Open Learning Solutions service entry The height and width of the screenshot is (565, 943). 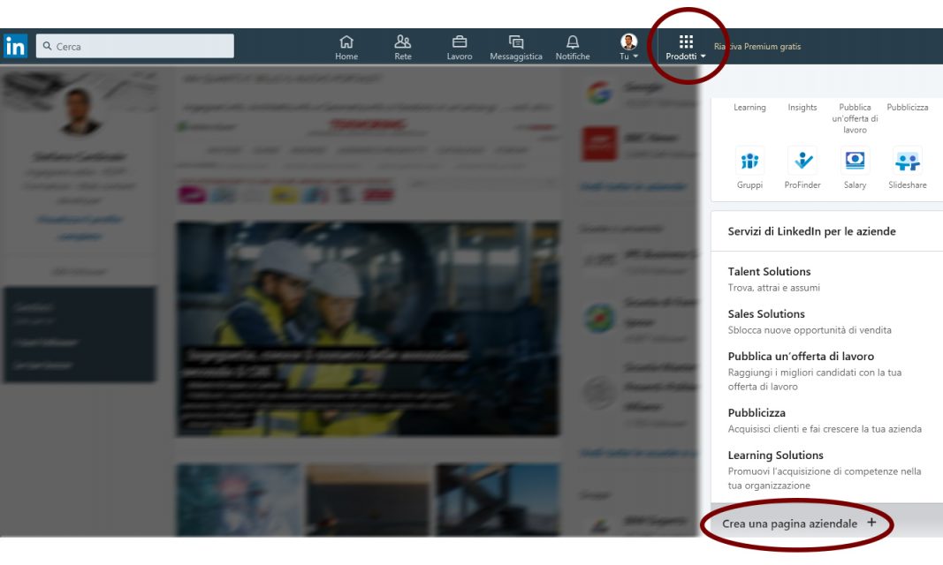775,456
